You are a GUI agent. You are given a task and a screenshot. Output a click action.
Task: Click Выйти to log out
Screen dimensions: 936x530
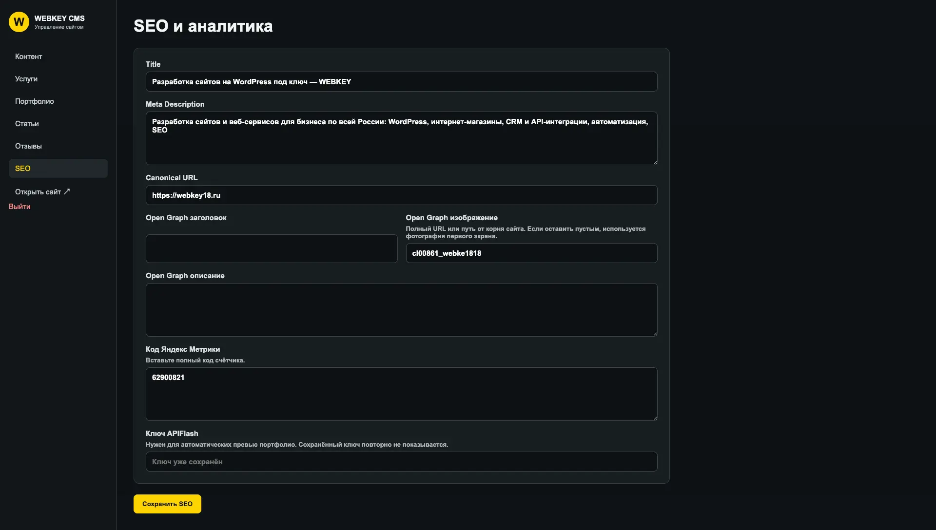click(19, 207)
